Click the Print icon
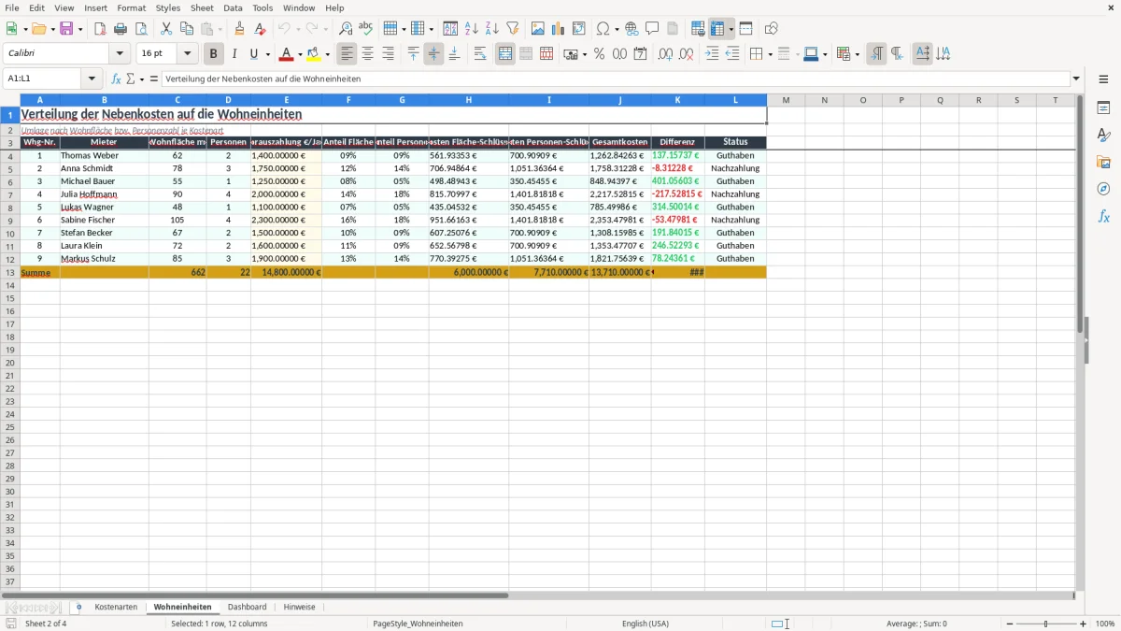1121x631 pixels. tap(121, 29)
